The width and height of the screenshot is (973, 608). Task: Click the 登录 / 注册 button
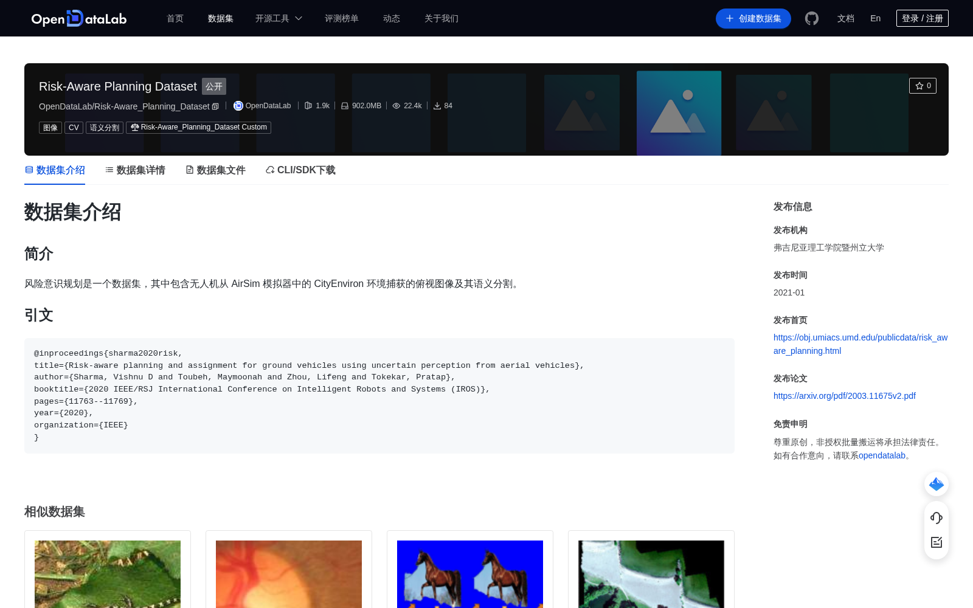point(923,18)
